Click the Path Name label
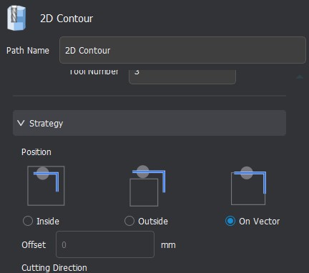This screenshot has height=273, width=309. coord(28,51)
